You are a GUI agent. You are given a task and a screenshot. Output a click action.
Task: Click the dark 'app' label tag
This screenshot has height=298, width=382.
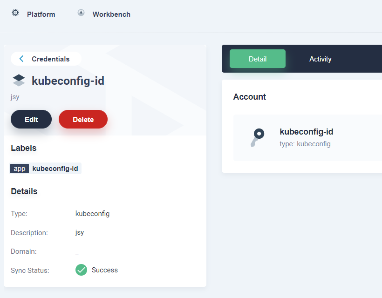pyautogui.click(x=19, y=169)
